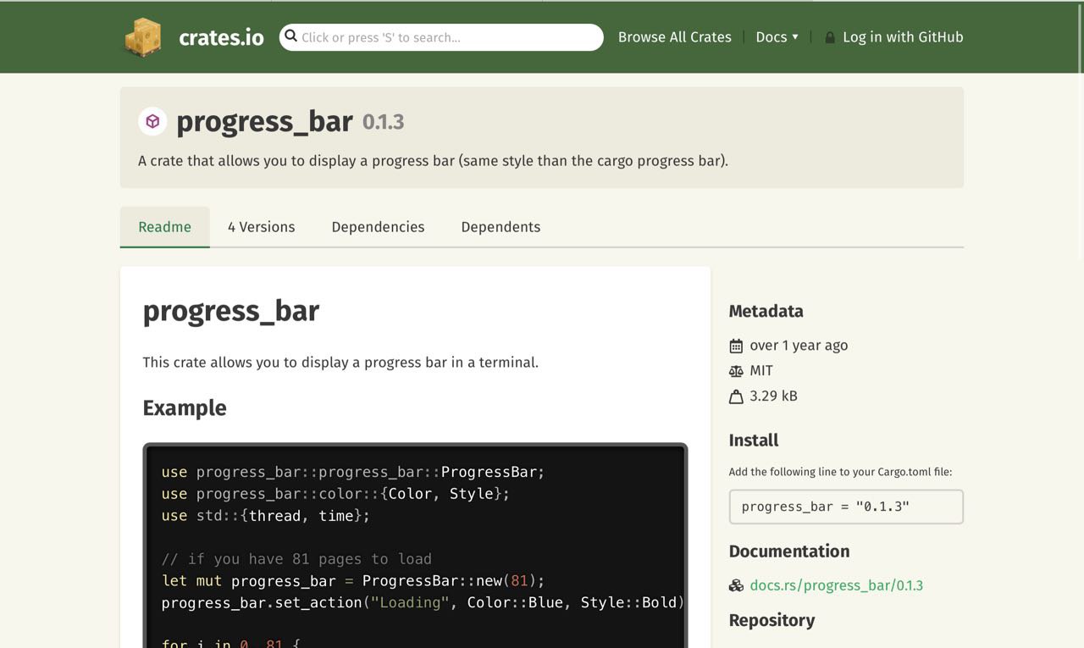Switch to the 4 Versions tab
Image resolution: width=1084 pixels, height=648 pixels.
click(262, 227)
